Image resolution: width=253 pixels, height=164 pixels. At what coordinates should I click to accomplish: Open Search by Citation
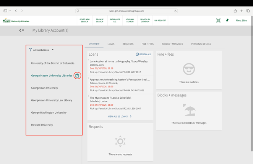(x=145, y=21)
